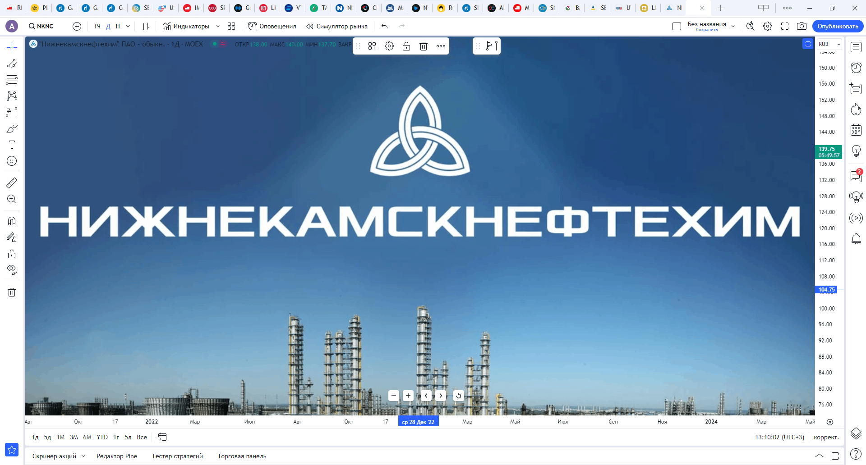Lock the selected drawing object
This screenshot has height=465, width=866.
click(406, 46)
